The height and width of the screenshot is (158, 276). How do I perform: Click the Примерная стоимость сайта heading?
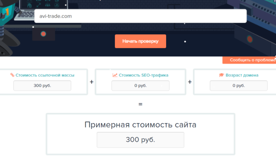click(x=141, y=125)
